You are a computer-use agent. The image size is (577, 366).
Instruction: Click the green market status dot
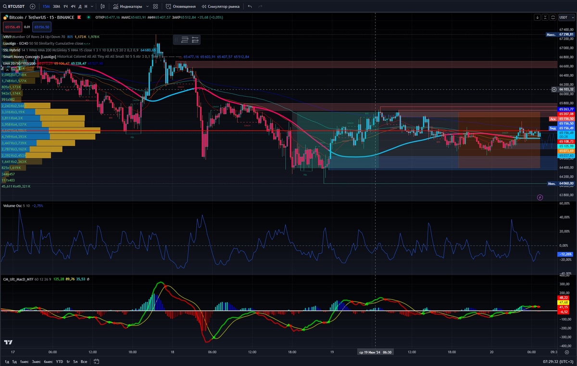[88, 17]
